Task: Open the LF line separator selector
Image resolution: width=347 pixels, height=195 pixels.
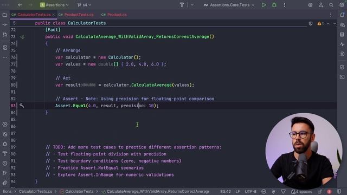Action: click(237, 191)
